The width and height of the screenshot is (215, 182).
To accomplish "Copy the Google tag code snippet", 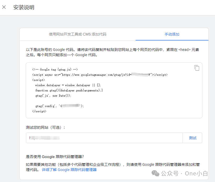I will click(197, 68).
